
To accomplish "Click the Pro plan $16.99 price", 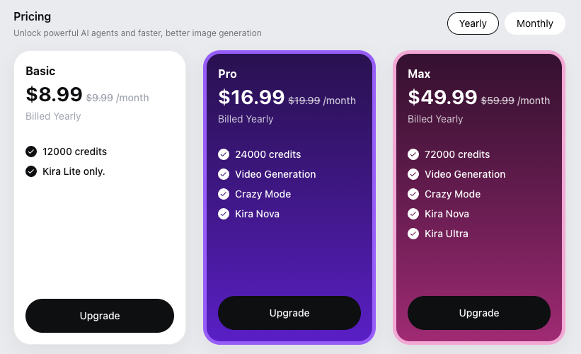I will pyautogui.click(x=251, y=97).
